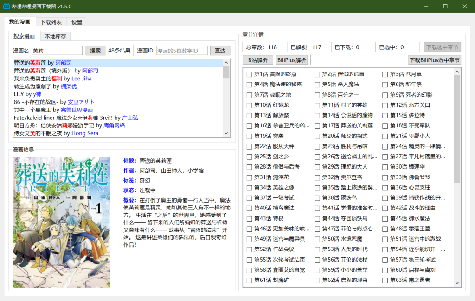Screen dimensions: 475x301
Task: Open the 设置 tab
Action: (78, 21)
